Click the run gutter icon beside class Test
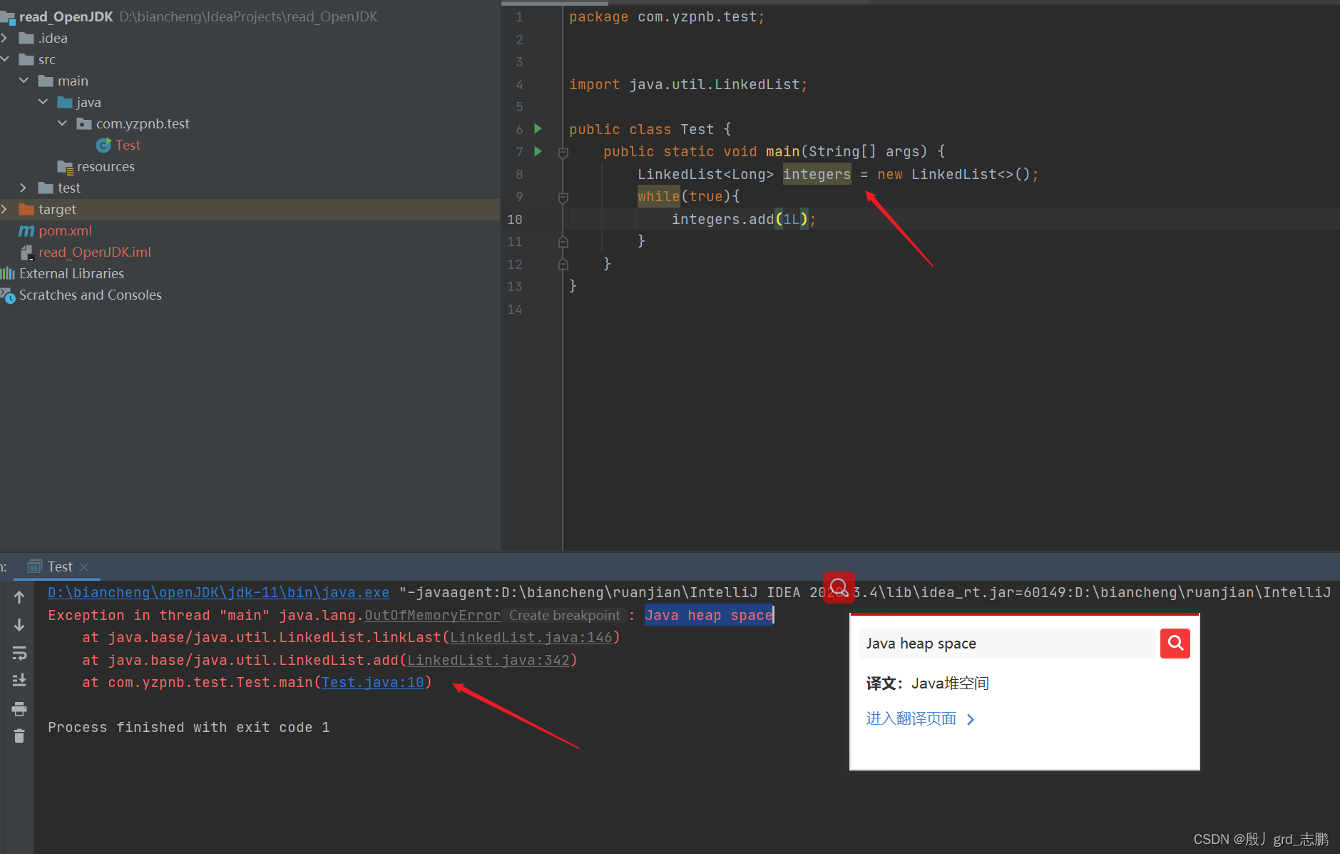 tap(538, 128)
